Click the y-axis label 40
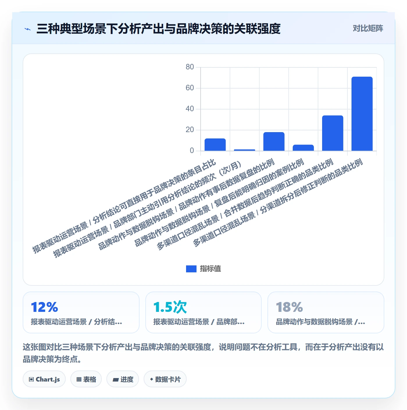Viewport: 407px width, 410px height. tap(190, 109)
